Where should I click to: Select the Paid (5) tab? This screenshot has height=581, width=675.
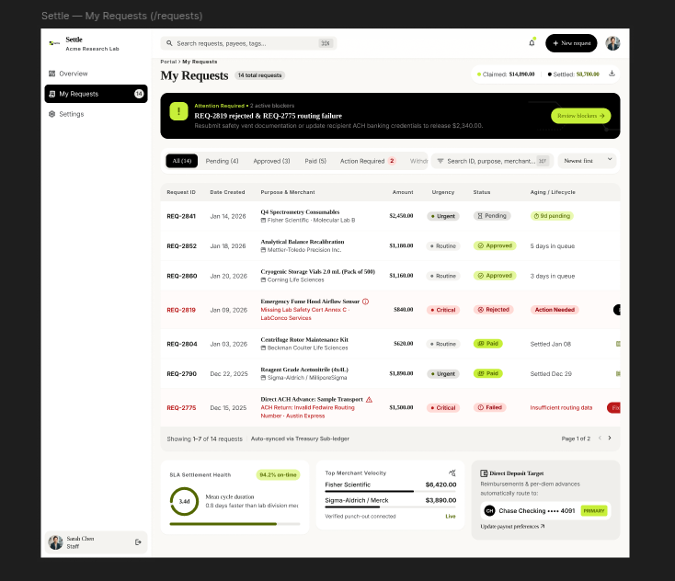coord(315,161)
